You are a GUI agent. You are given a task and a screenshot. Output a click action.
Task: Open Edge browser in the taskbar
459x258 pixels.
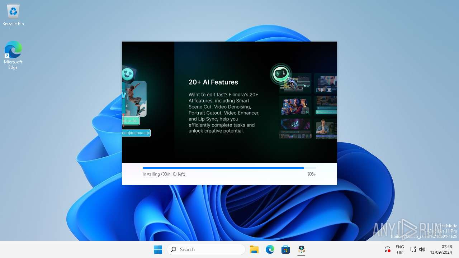click(270, 249)
